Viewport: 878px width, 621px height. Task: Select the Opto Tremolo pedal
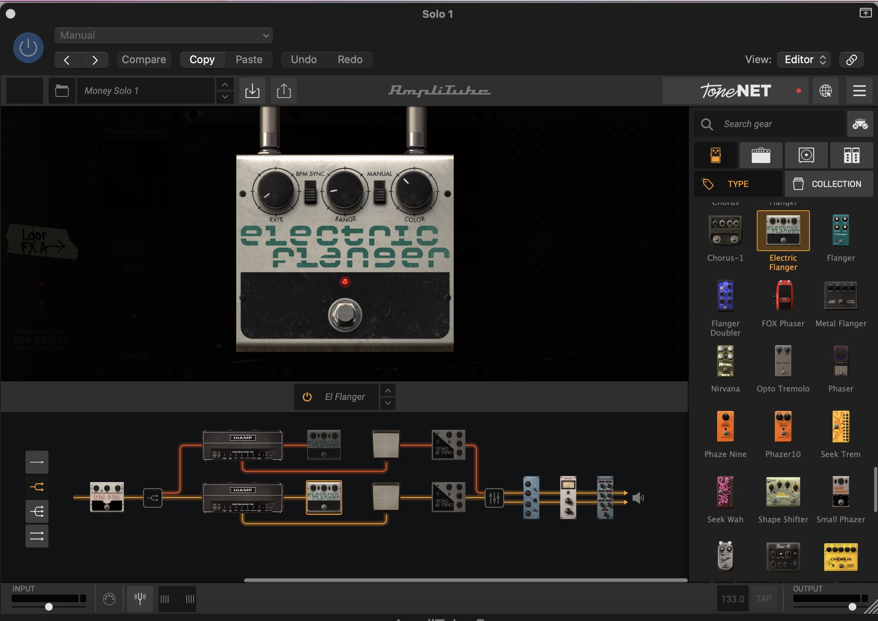point(783,361)
